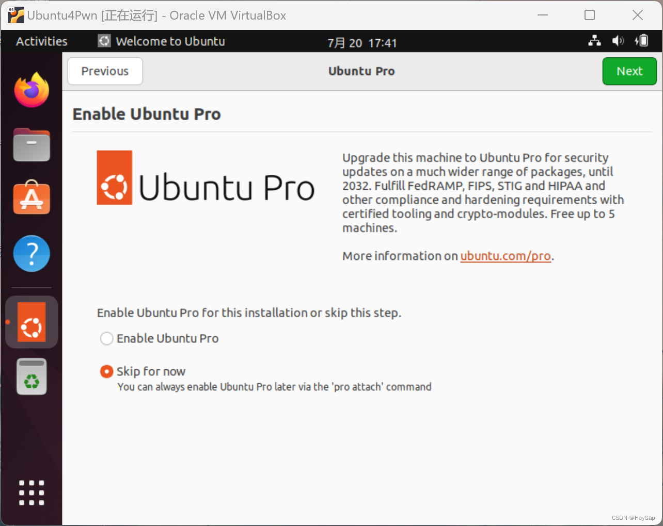This screenshot has width=663, height=526.
Task: Open the Activities overview
Action: point(41,41)
